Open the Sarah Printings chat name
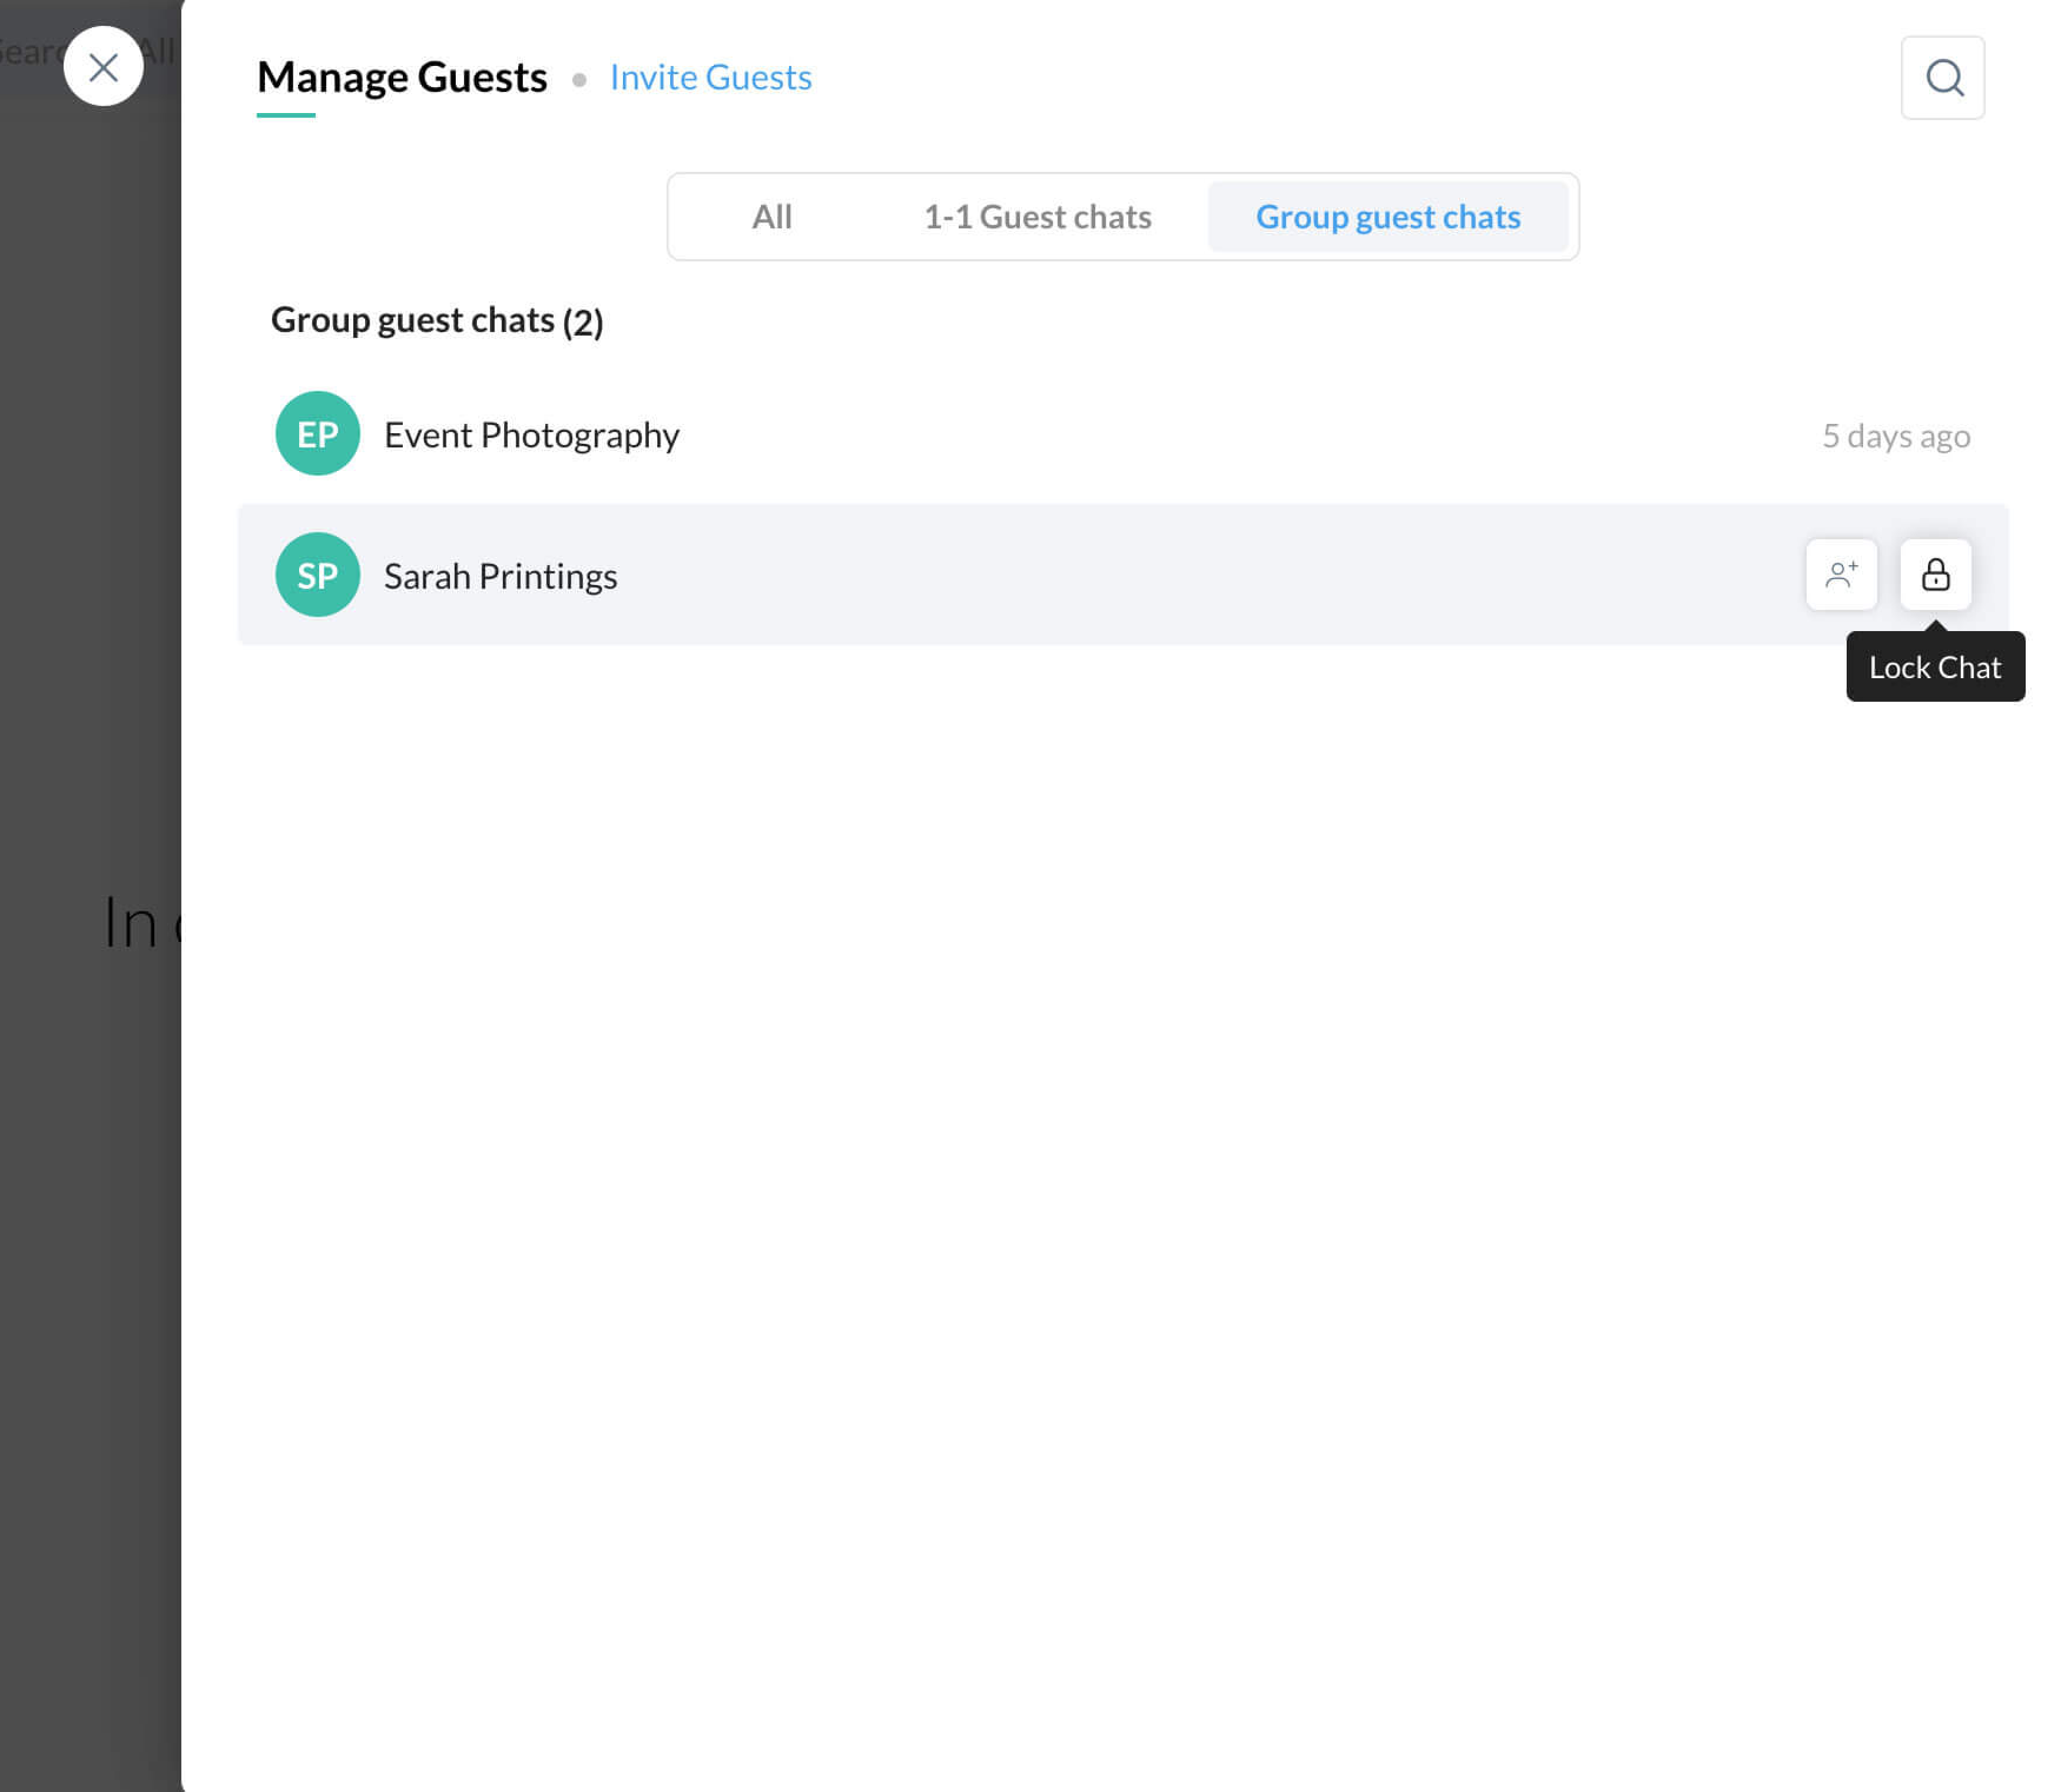Image resolution: width=2061 pixels, height=1792 pixels. click(x=500, y=577)
